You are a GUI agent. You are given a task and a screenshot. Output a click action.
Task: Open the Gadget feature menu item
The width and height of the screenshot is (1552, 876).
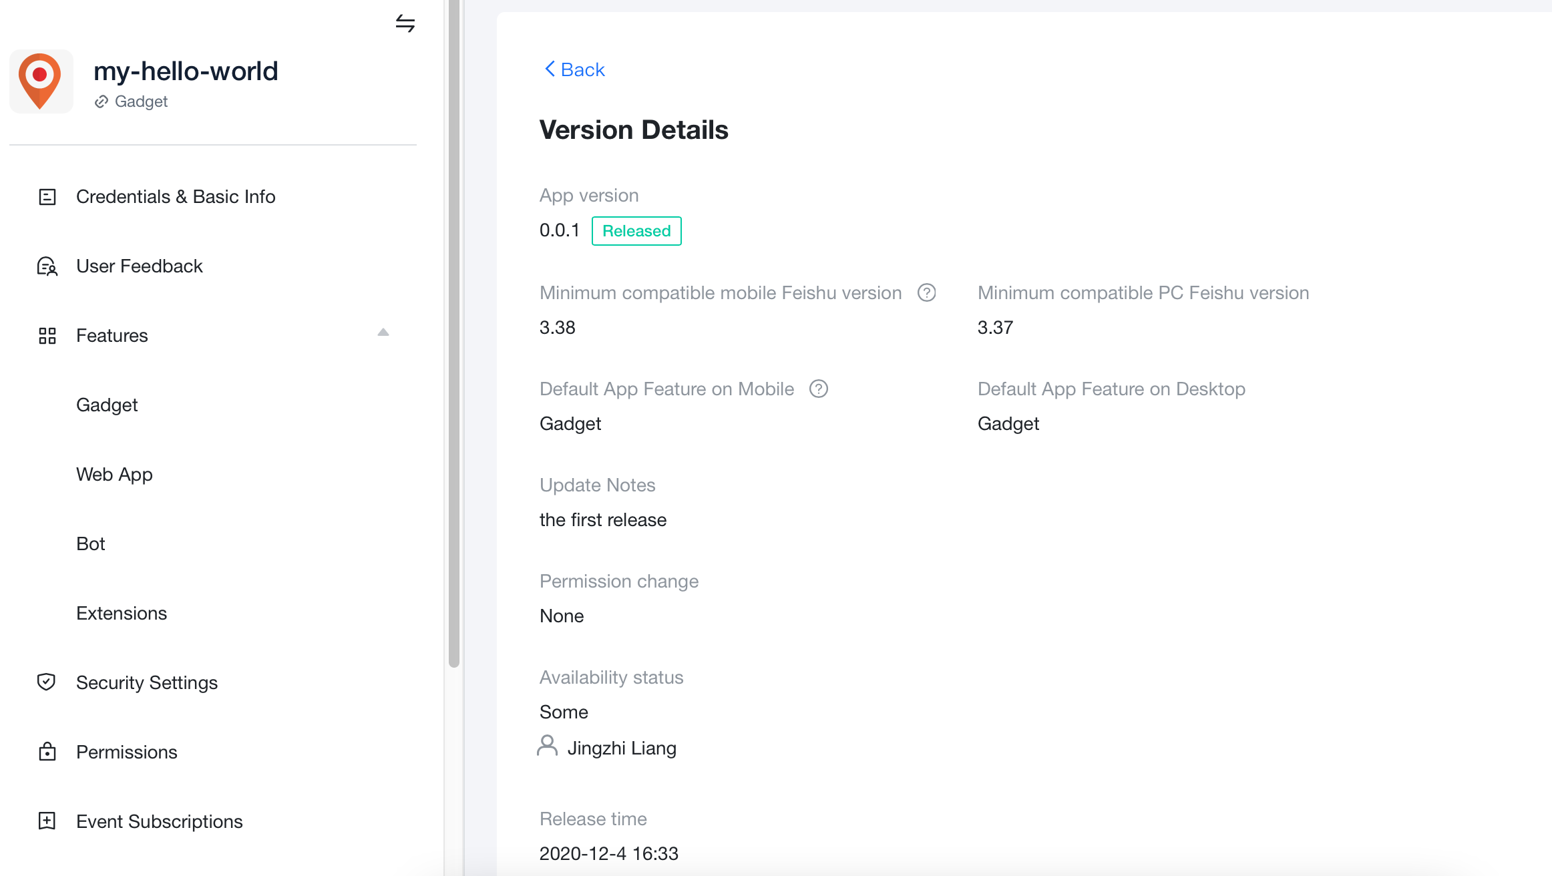tap(107, 405)
